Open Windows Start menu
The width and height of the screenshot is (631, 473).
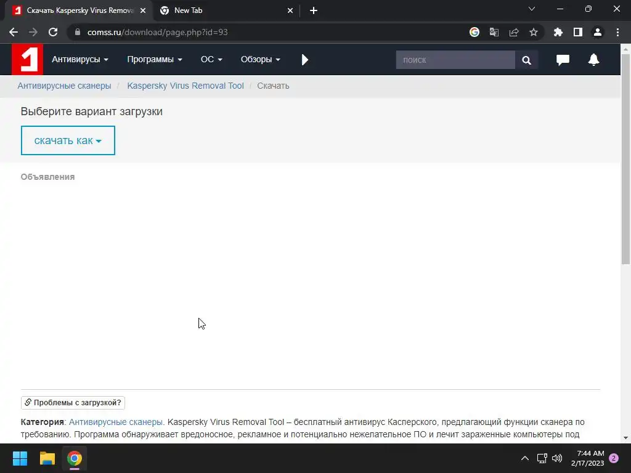tap(20, 458)
